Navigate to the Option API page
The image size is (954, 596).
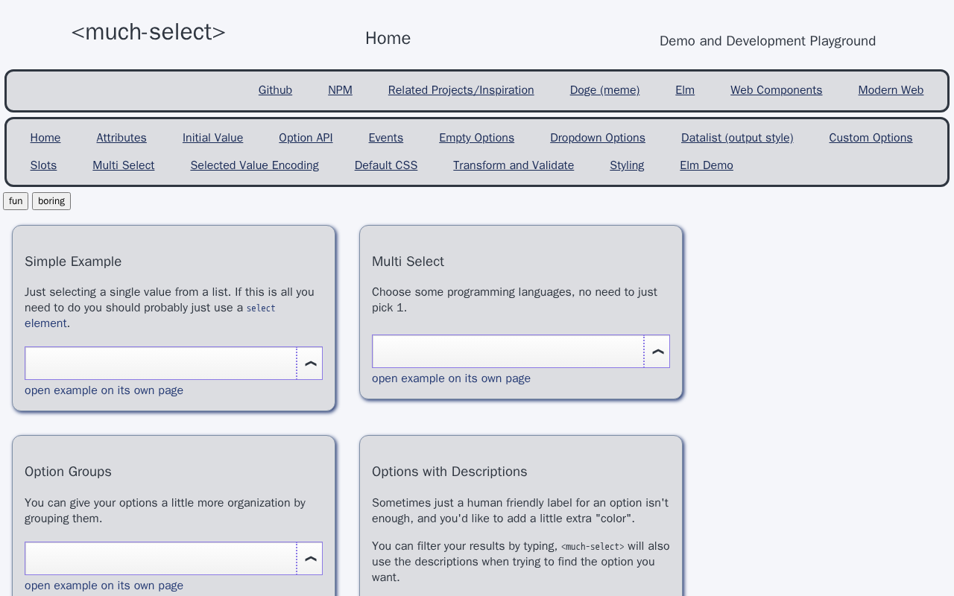306,138
